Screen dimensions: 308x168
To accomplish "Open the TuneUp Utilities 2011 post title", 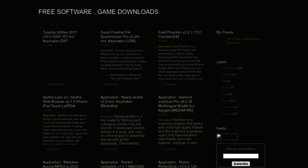I will coord(60,37).
